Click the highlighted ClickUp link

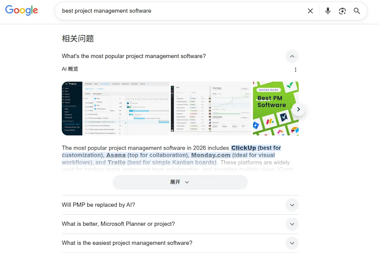tap(244, 148)
